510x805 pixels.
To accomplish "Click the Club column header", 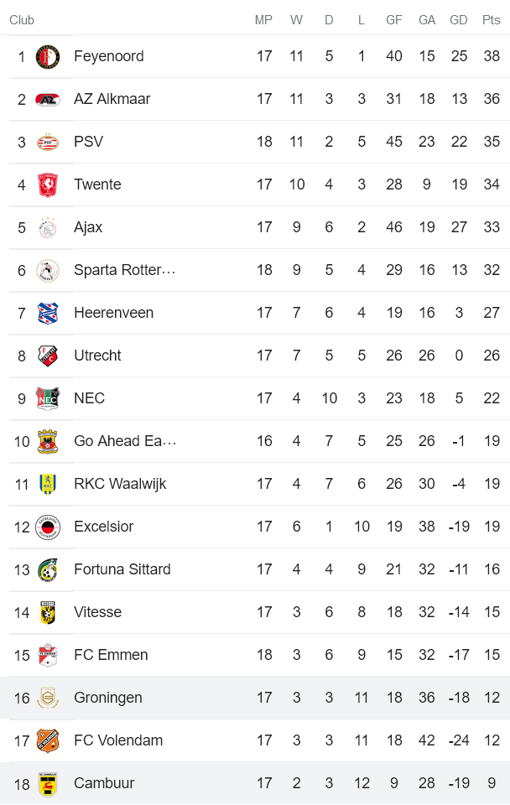I will tap(22, 20).
